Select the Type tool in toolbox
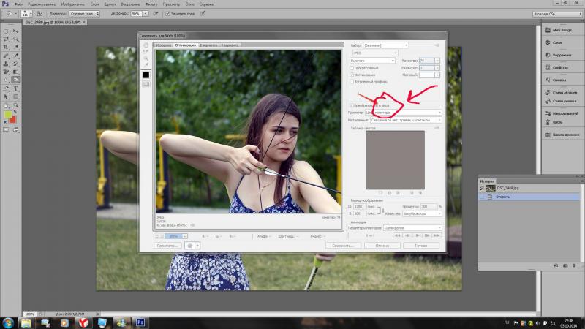The height and width of the screenshot is (329, 585). pyautogui.click(x=15, y=88)
